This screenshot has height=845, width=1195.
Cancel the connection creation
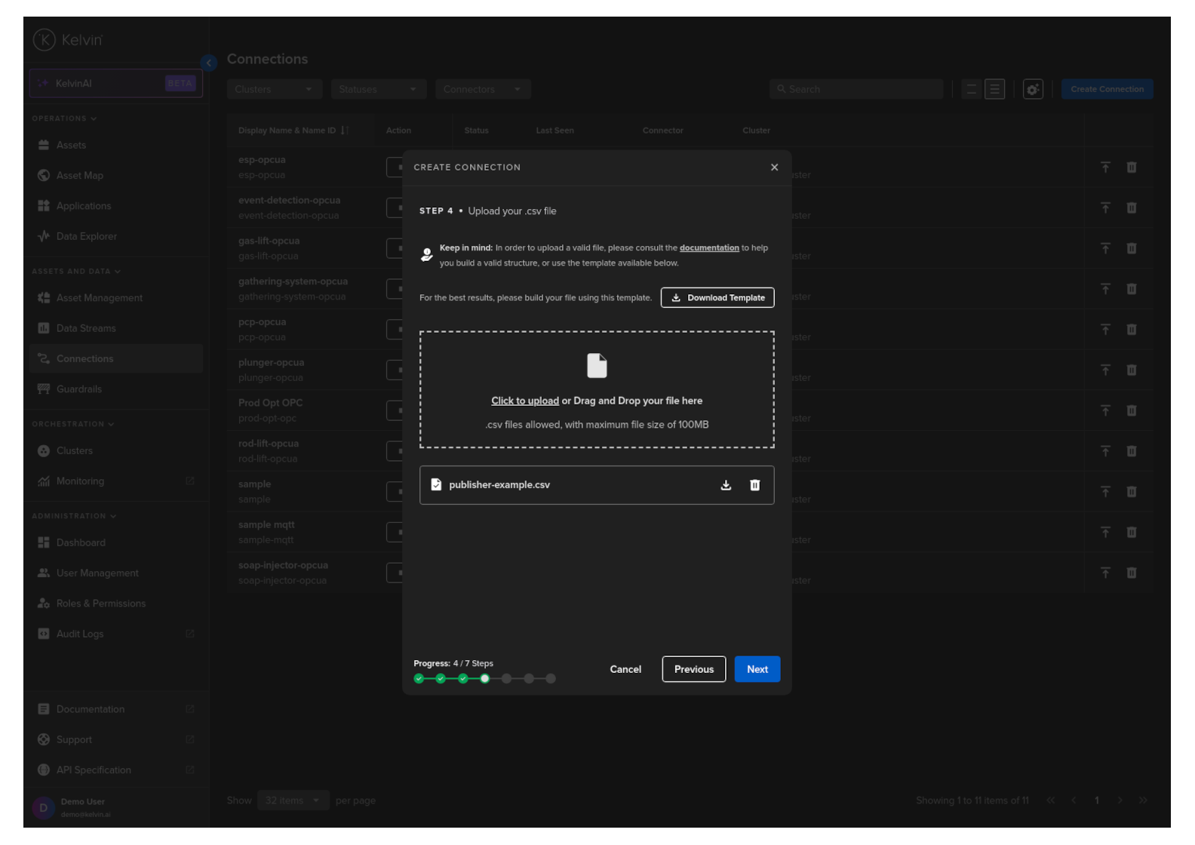pyautogui.click(x=625, y=669)
